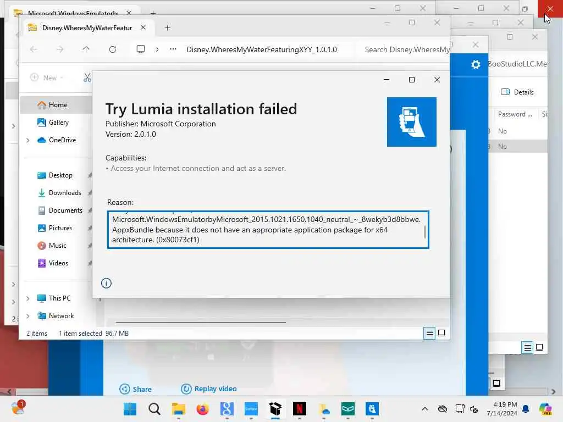Click the Disney.WheresMyWaterFeaturingXYY_1.0.1.0 address path
The width and height of the screenshot is (563, 422).
tap(261, 49)
